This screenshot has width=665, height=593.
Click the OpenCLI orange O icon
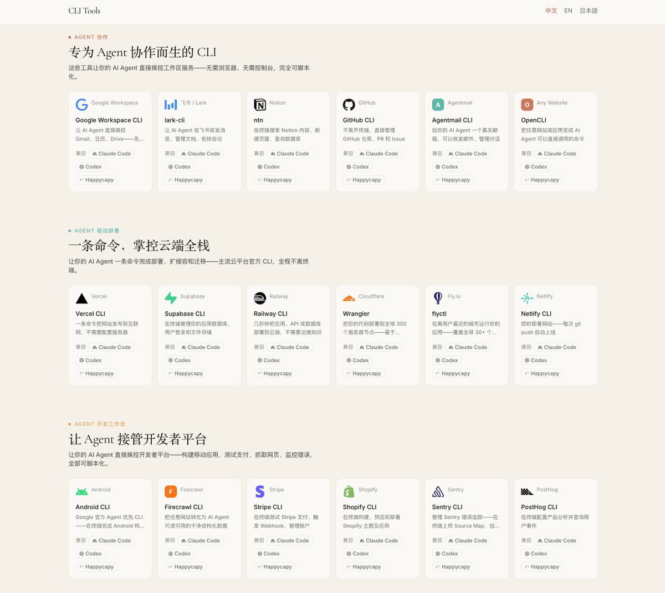[527, 104]
